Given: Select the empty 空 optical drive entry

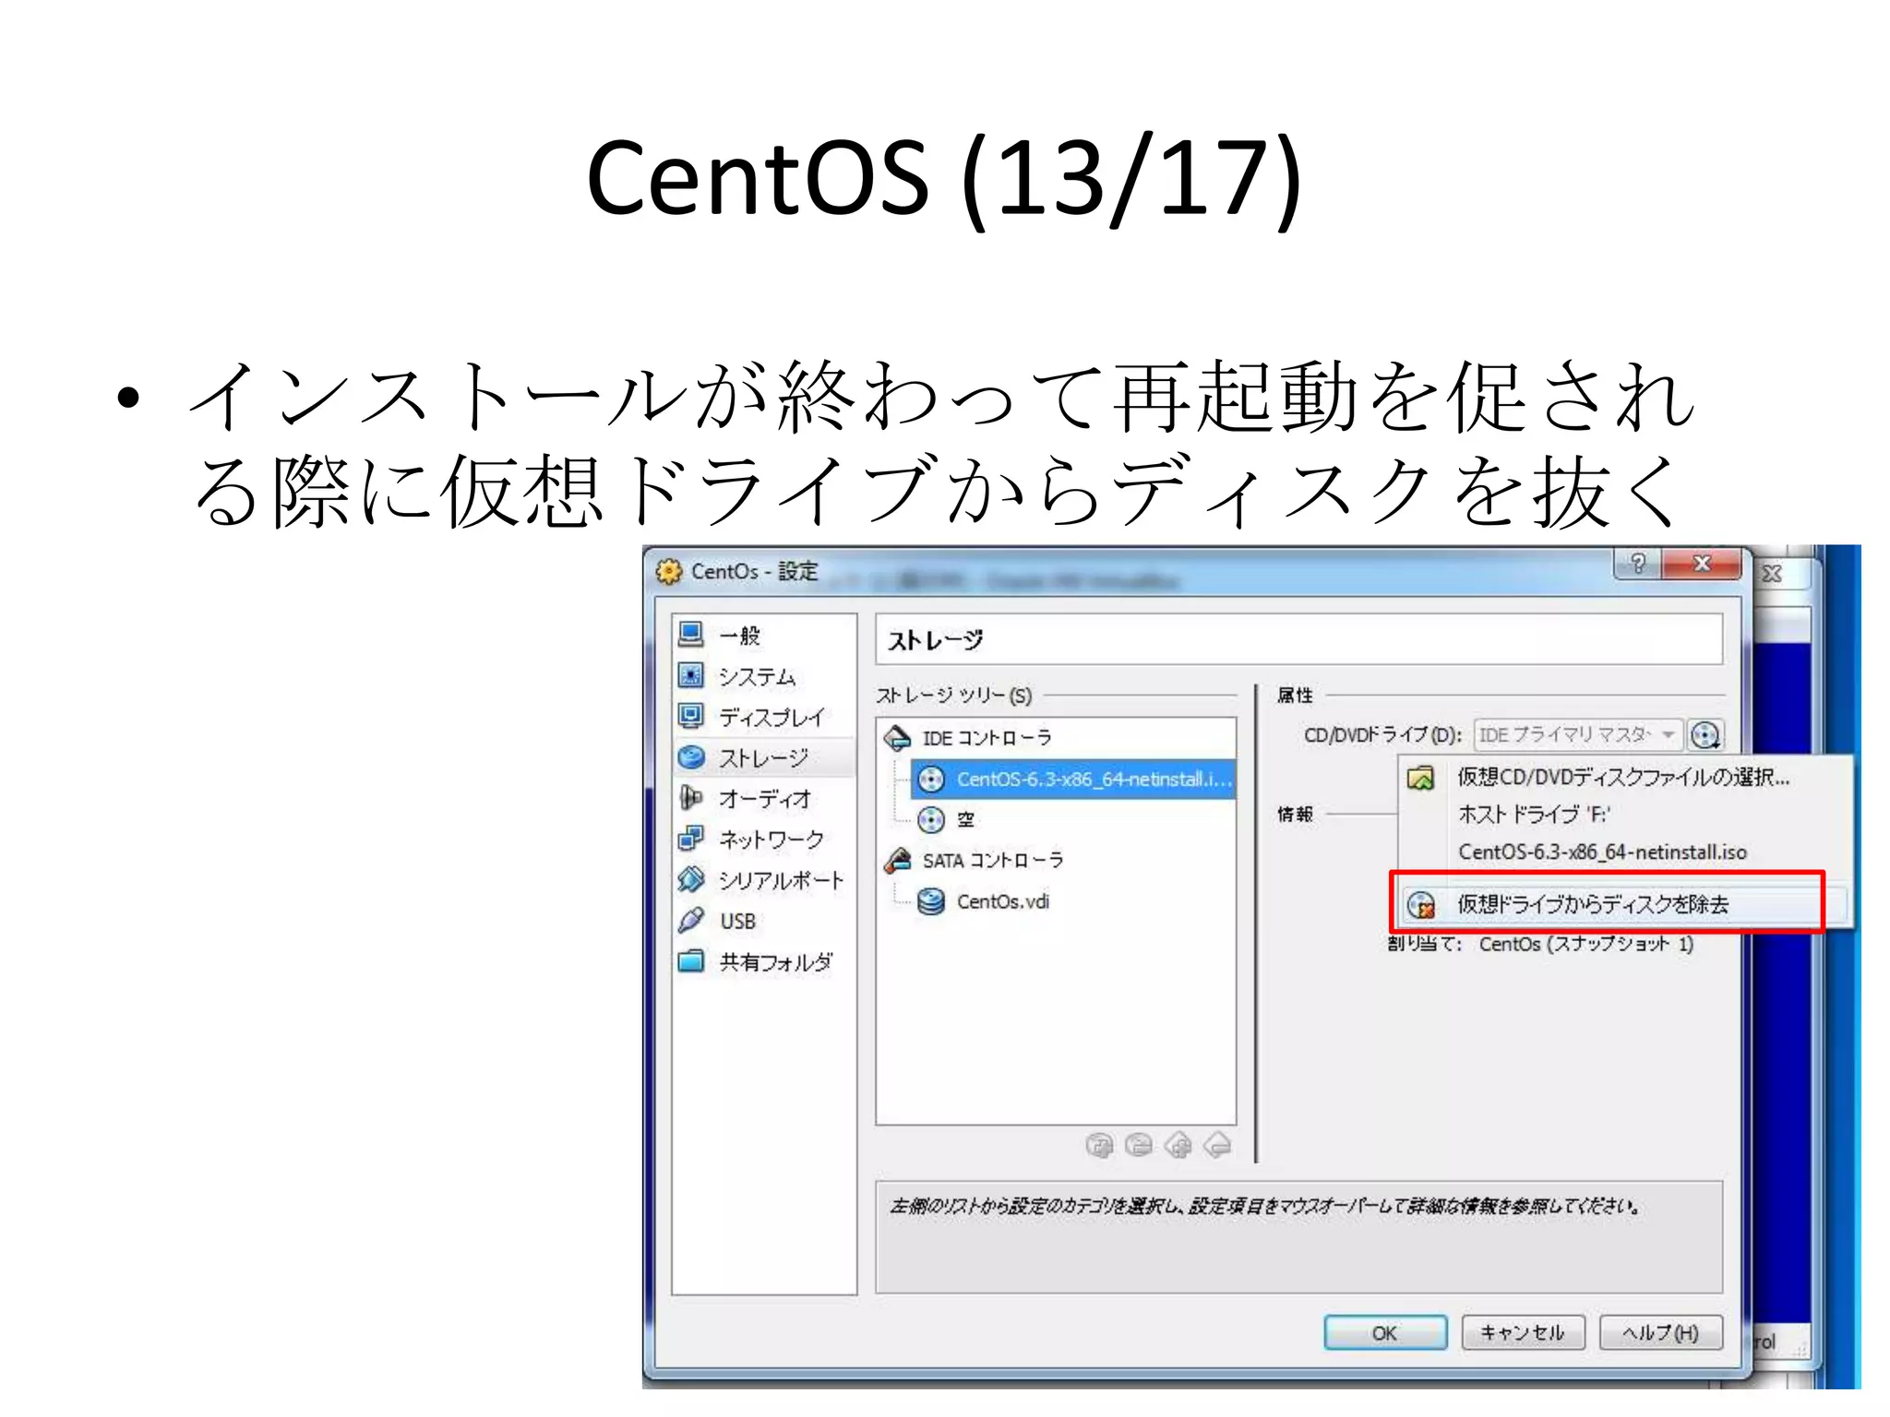Looking at the screenshot, I should [947, 819].
